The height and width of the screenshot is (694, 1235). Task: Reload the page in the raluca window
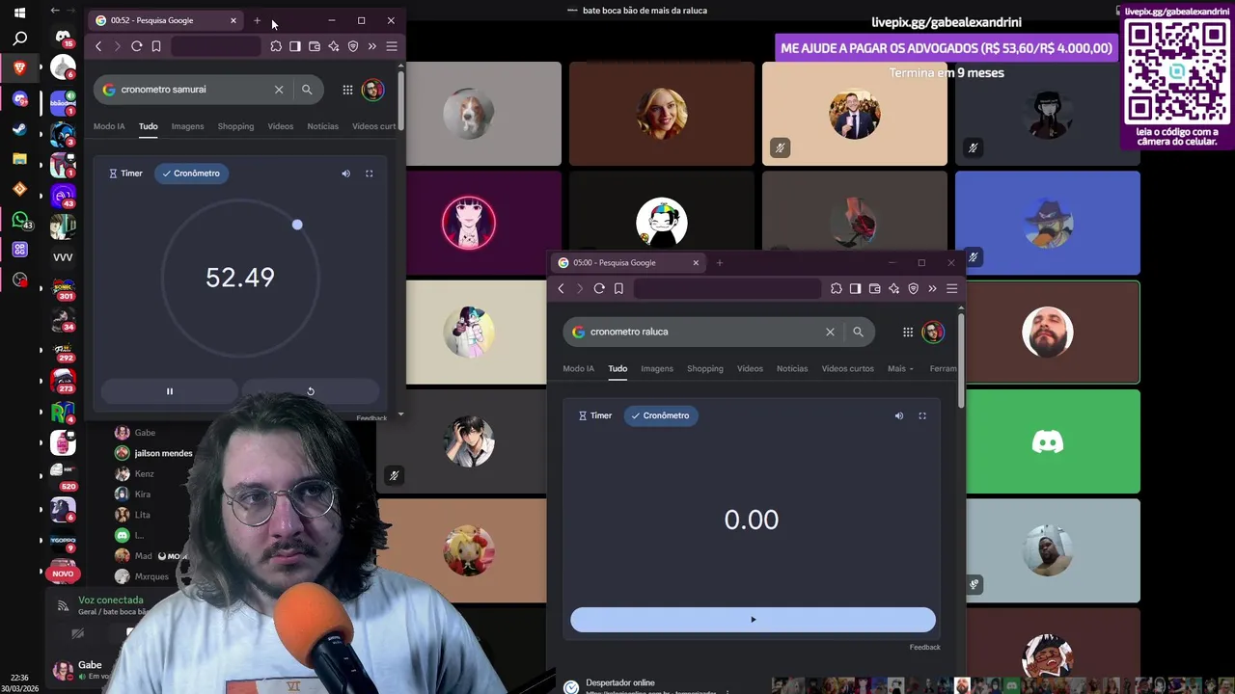click(x=599, y=288)
